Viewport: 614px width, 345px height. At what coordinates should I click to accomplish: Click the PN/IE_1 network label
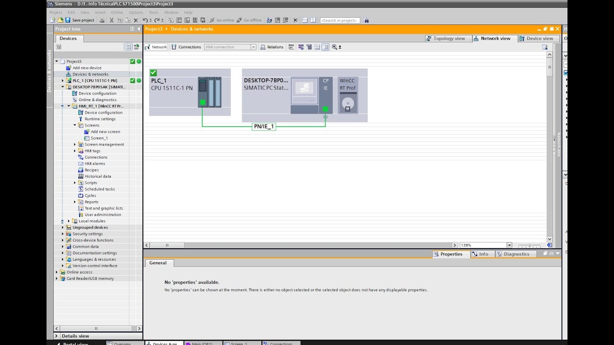pyautogui.click(x=264, y=126)
